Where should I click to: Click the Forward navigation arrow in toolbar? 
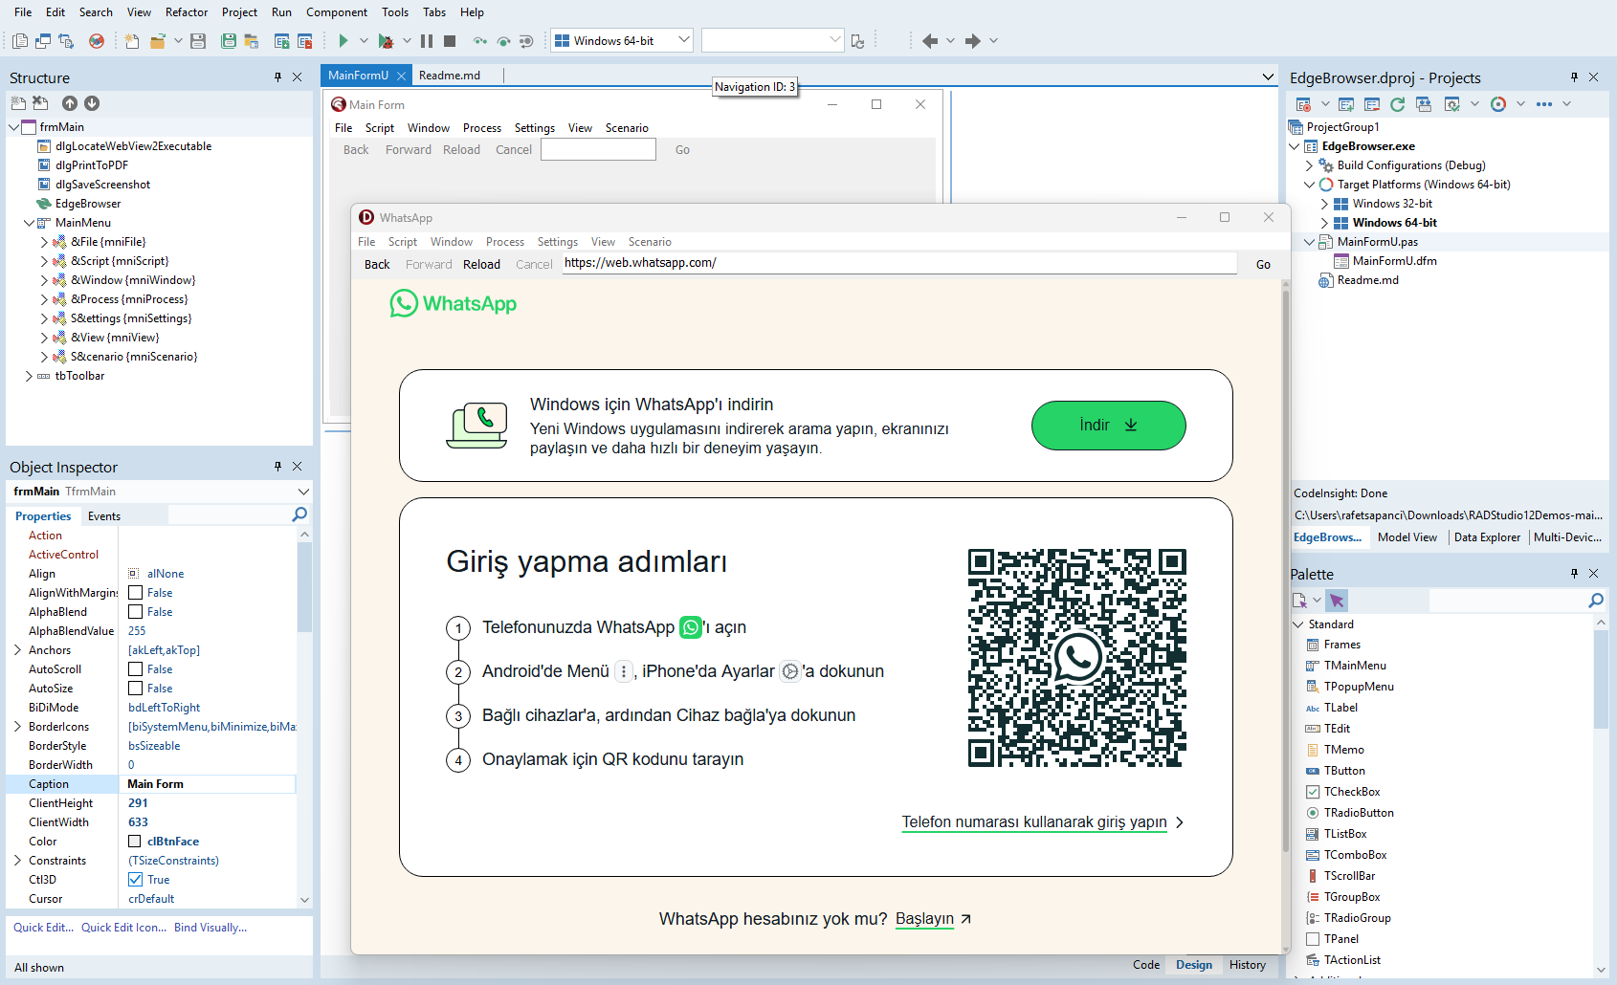[973, 41]
